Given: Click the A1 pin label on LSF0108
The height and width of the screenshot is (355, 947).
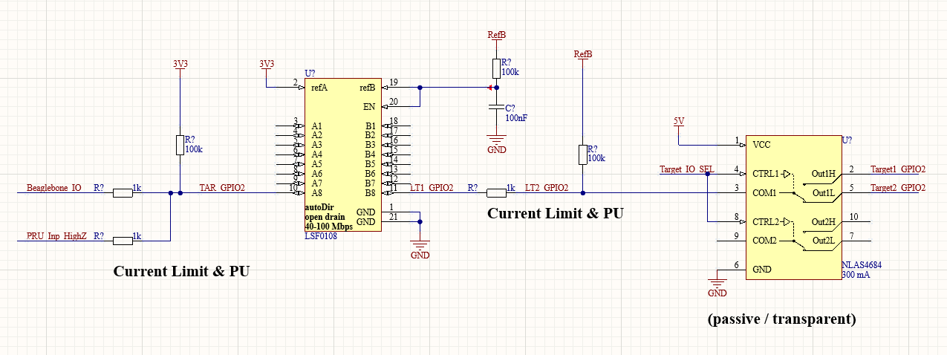Looking at the screenshot, I should (x=317, y=126).
